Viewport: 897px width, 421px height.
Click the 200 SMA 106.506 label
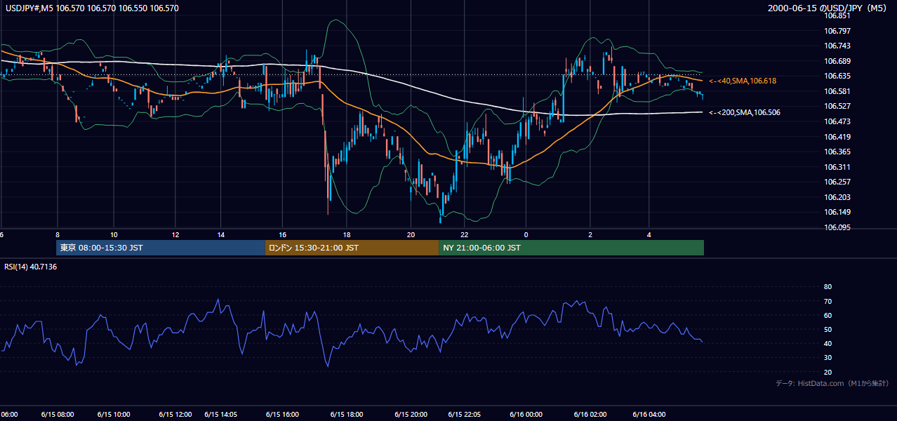(x=744, y=112)
